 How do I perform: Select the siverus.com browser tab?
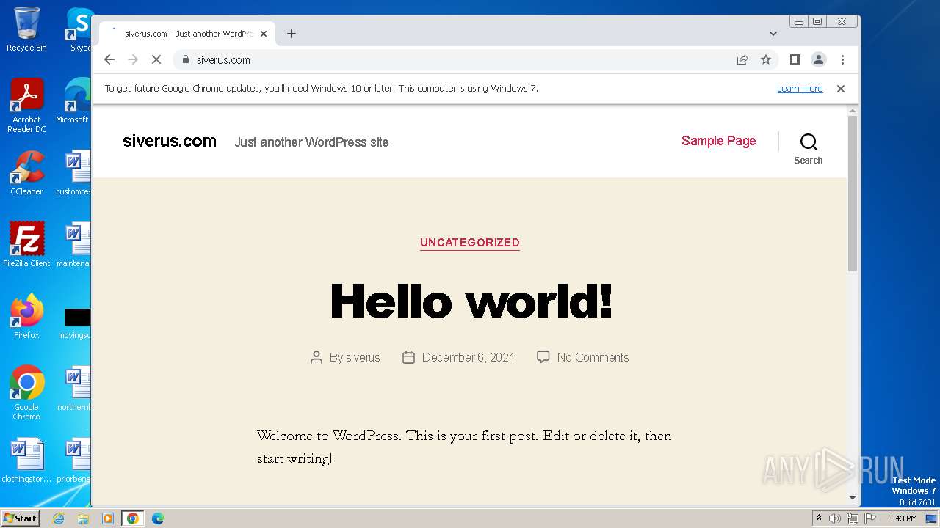pyautogui.click(x=187, y=34)
